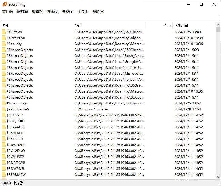Select the $PatchCache$ folder name

click(18, 109)
